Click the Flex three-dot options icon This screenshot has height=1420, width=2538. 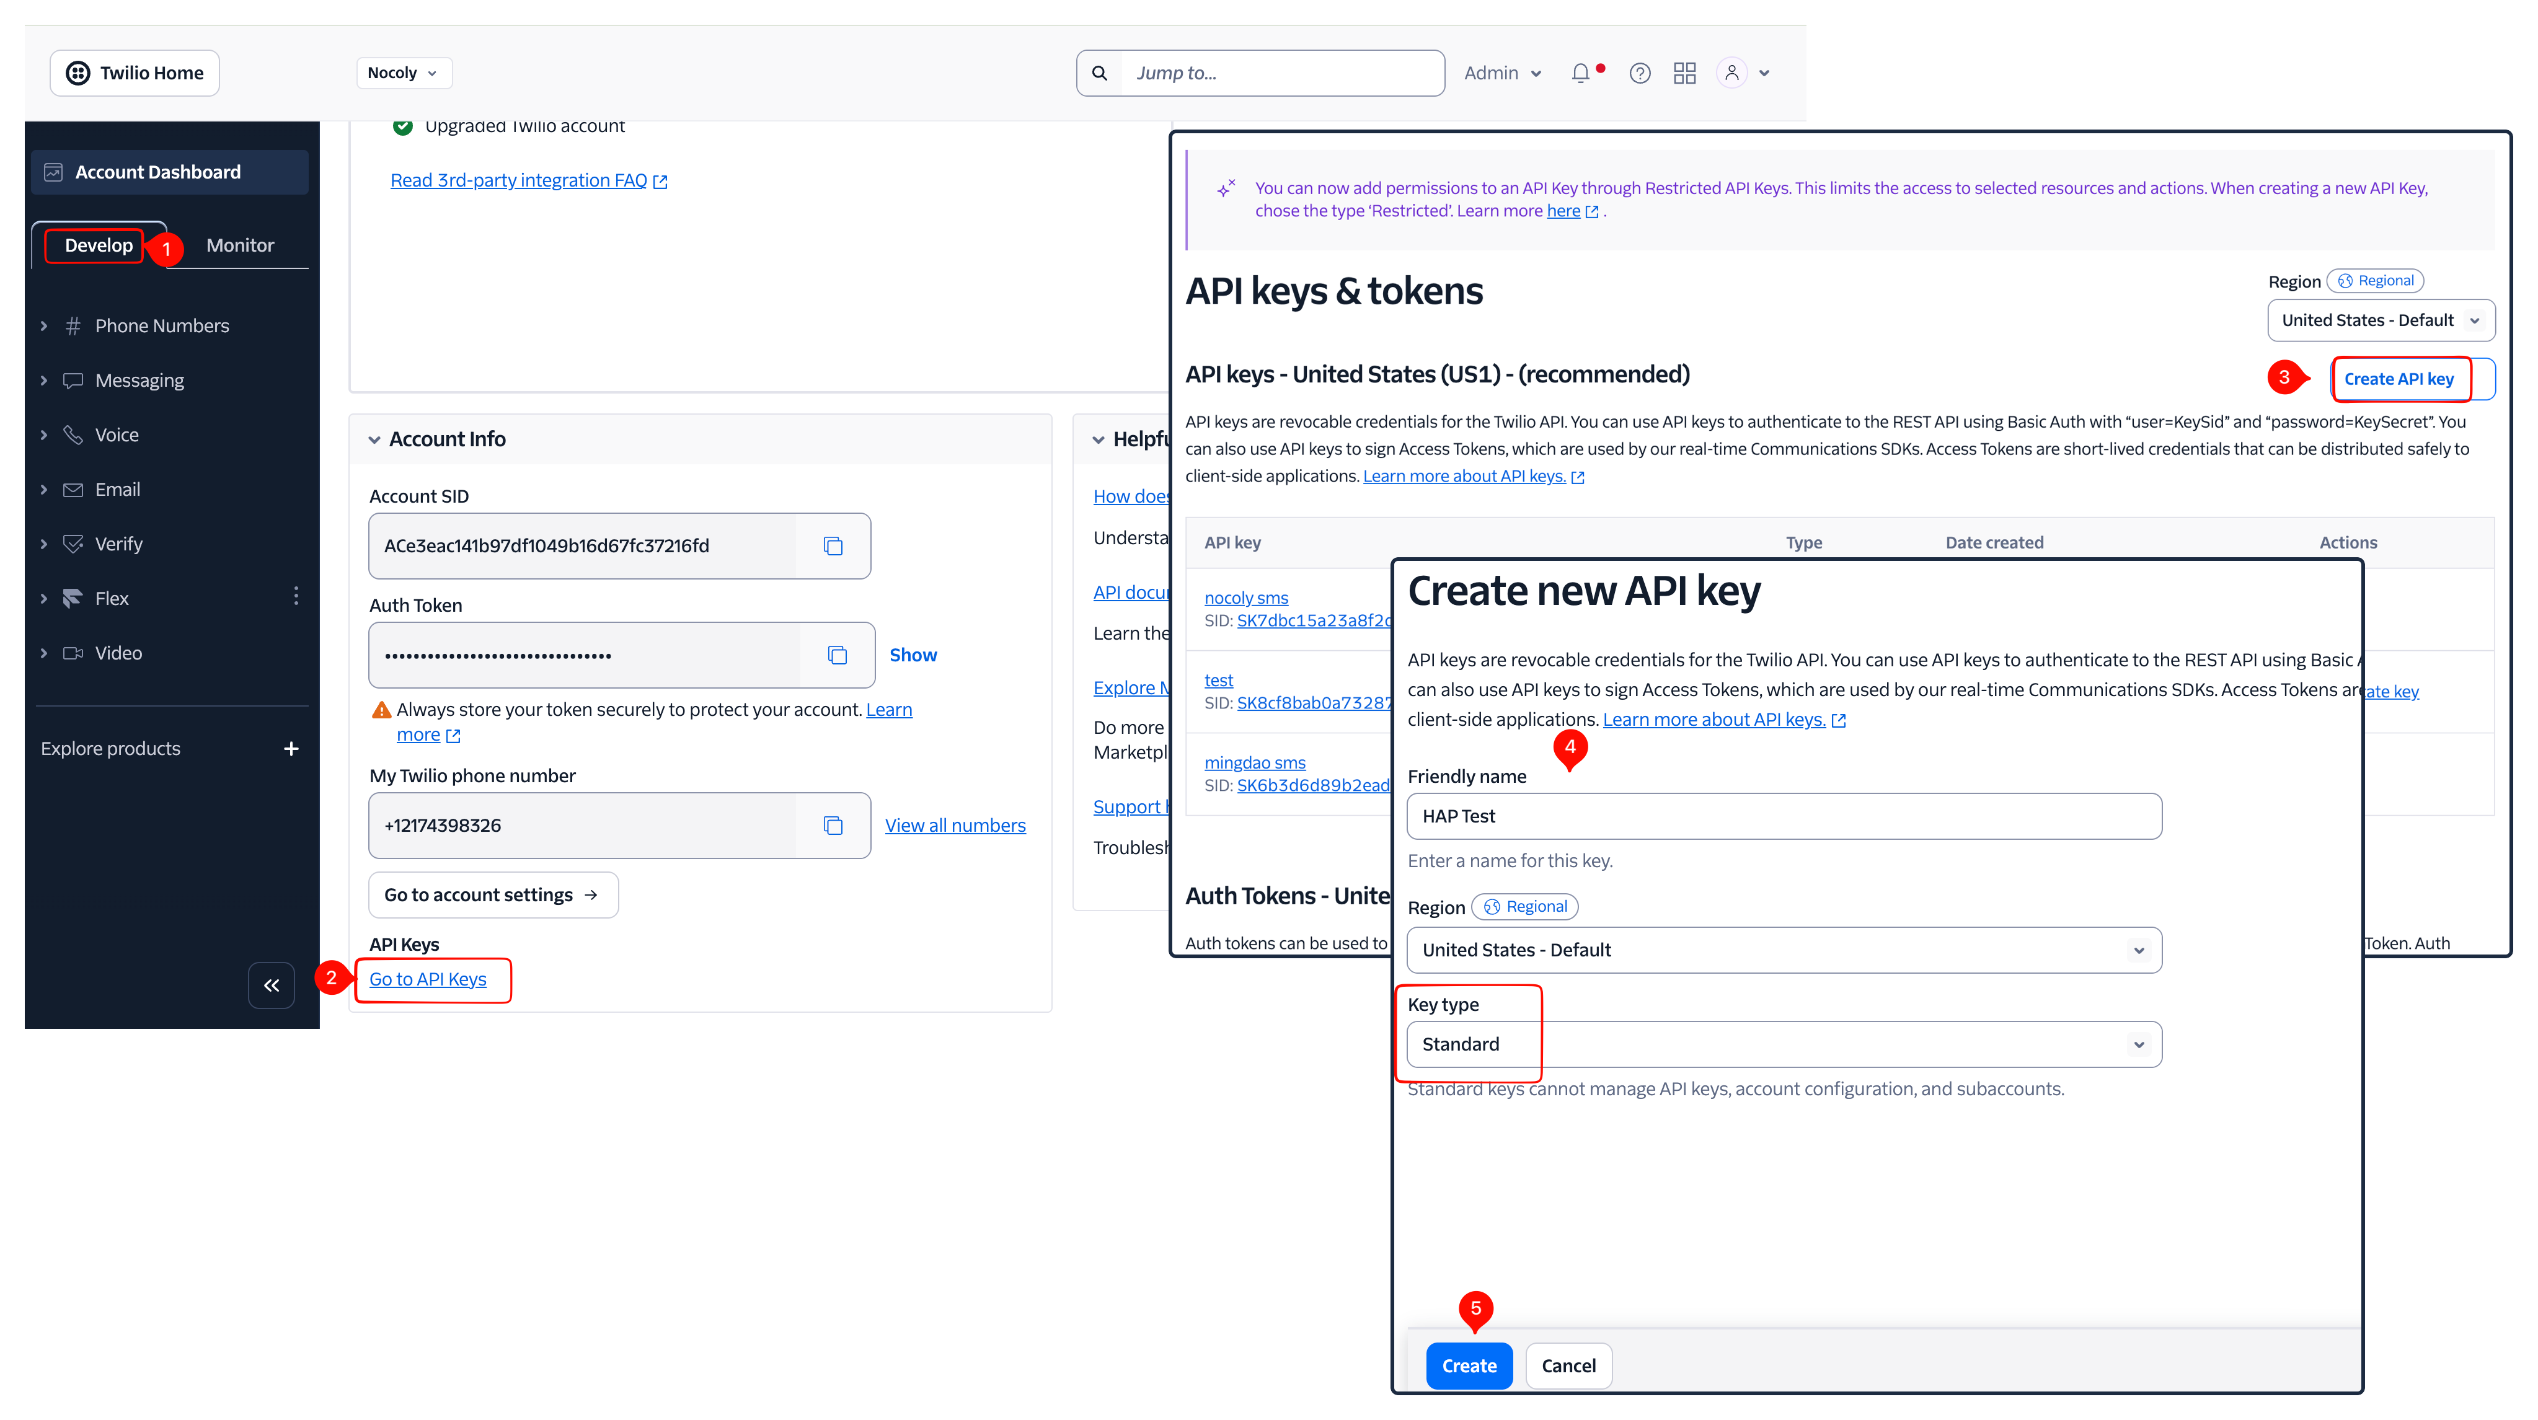click(x=296, y=597)
